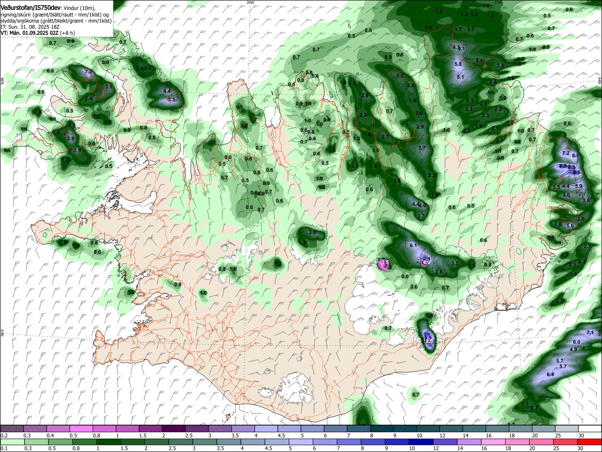Select the 5.1 precipitation value
Image resolution: width=602 pixels, height=452 pixels.
(460, 77)
